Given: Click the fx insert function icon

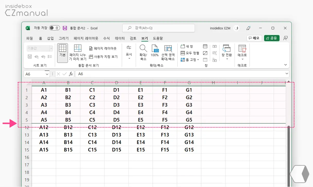Looking at the screenshot, I should click(x=71, y=74).
